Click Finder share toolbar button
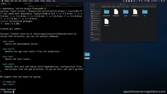167x94 pixels. [x=123, y=7]
